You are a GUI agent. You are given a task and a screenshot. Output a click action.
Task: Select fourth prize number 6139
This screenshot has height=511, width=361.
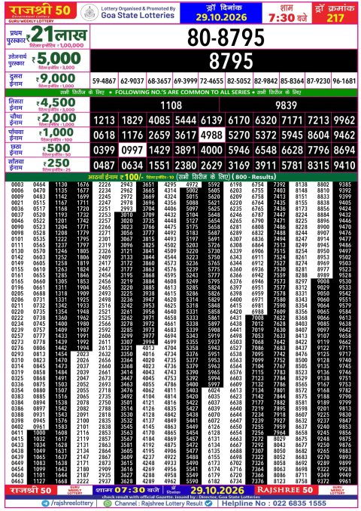[x=211, y=120]
